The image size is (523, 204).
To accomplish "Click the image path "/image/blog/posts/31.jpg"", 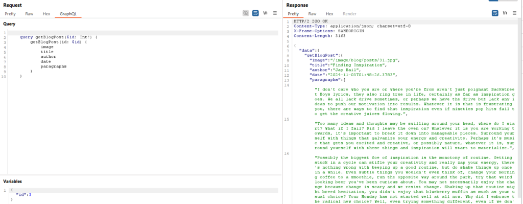I will tap(364, 60).
